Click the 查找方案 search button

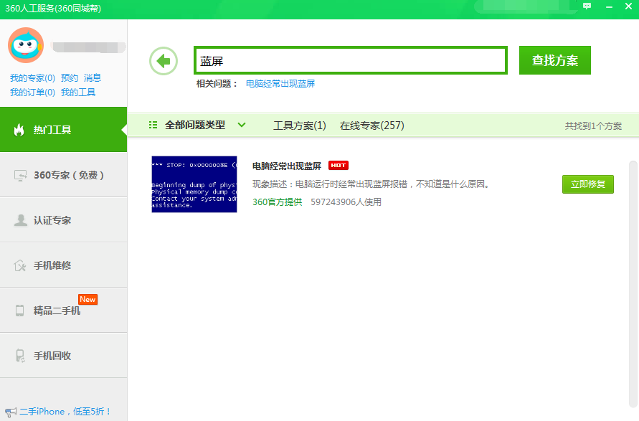click(x=554, y=60)
